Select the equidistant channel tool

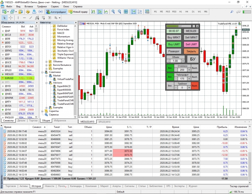pos(37,18)
